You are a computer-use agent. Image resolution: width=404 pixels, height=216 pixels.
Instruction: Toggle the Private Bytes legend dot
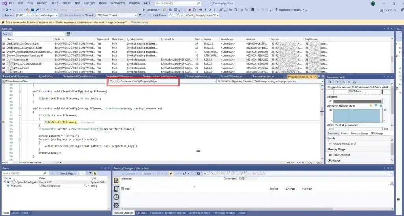click(381, 106)
